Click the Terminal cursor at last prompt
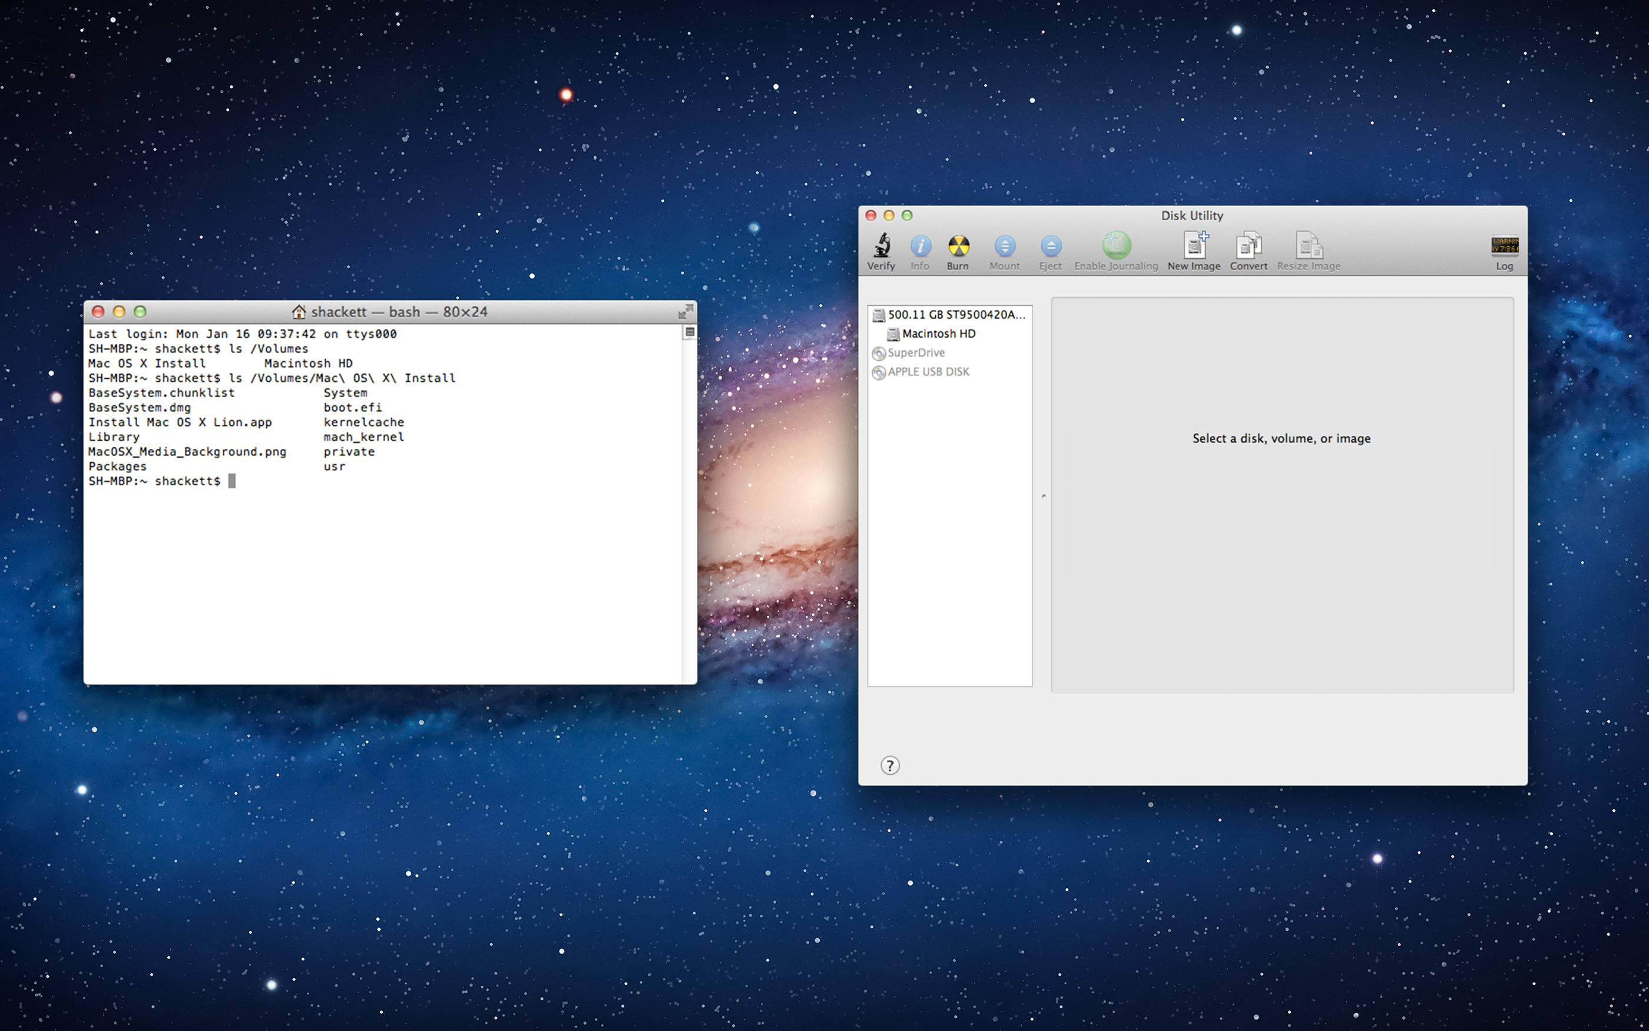This screenshot has width=1649, height=1031. pos(231,481)
